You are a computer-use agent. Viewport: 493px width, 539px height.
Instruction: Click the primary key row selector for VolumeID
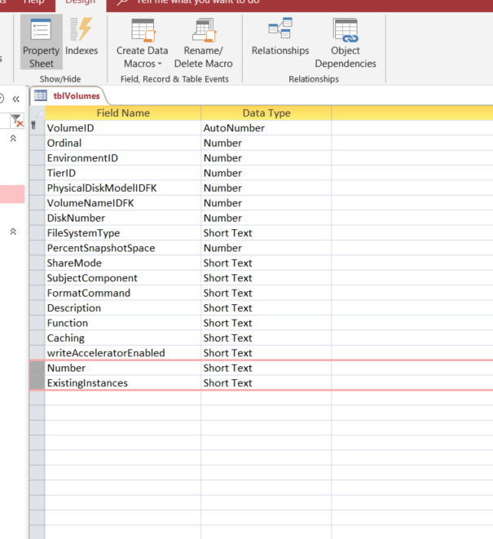(x=36, y=128)
